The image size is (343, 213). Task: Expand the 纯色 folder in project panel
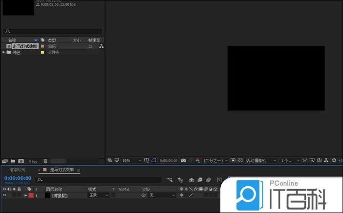click(x=4, y=52)
